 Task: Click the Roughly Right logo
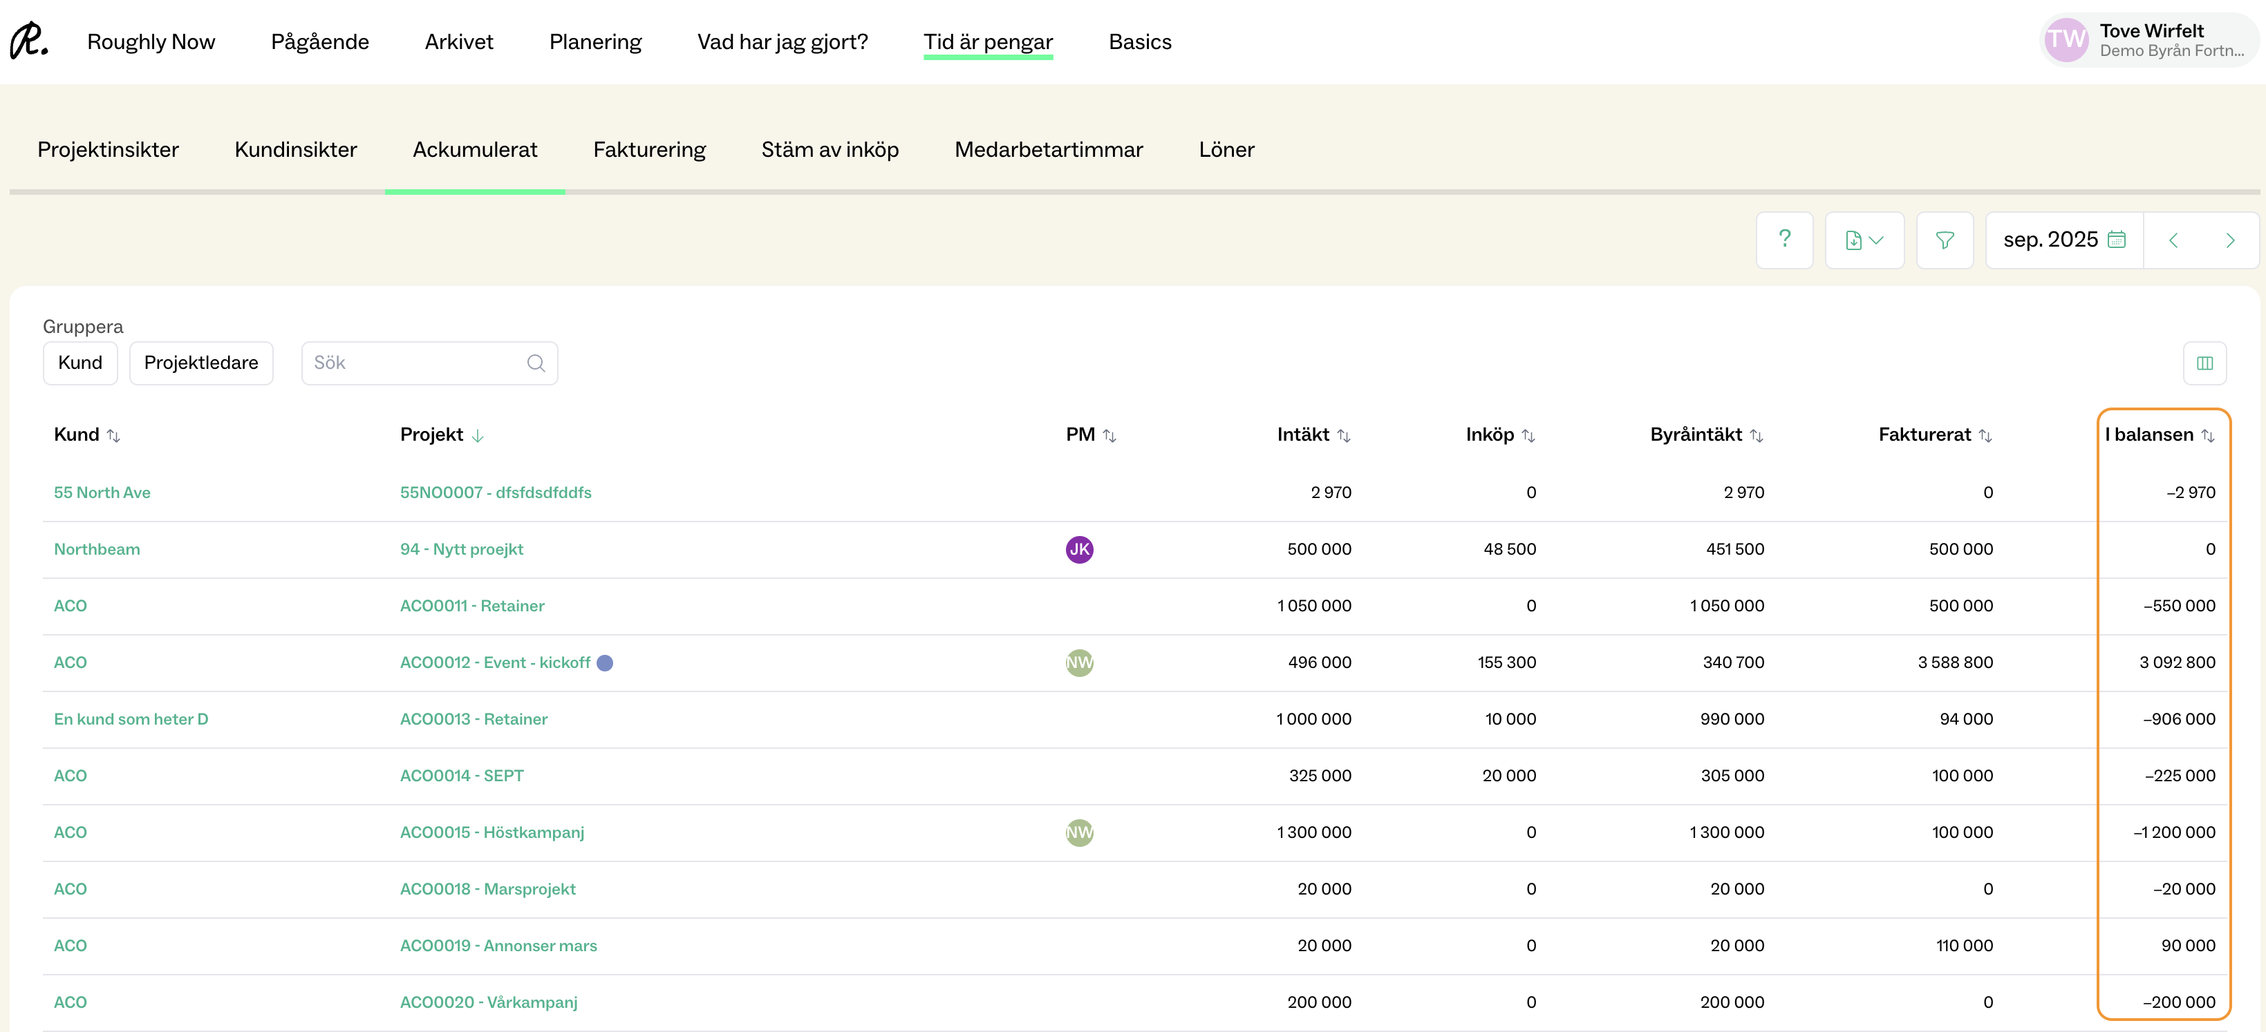[x=29, y=41]
